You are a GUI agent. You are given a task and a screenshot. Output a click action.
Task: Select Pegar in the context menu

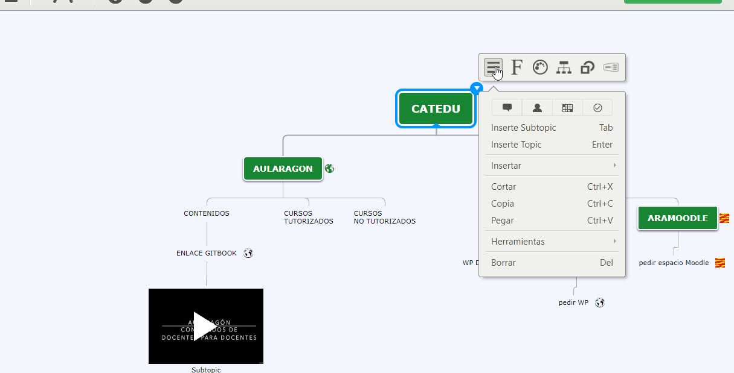[552, 221]
